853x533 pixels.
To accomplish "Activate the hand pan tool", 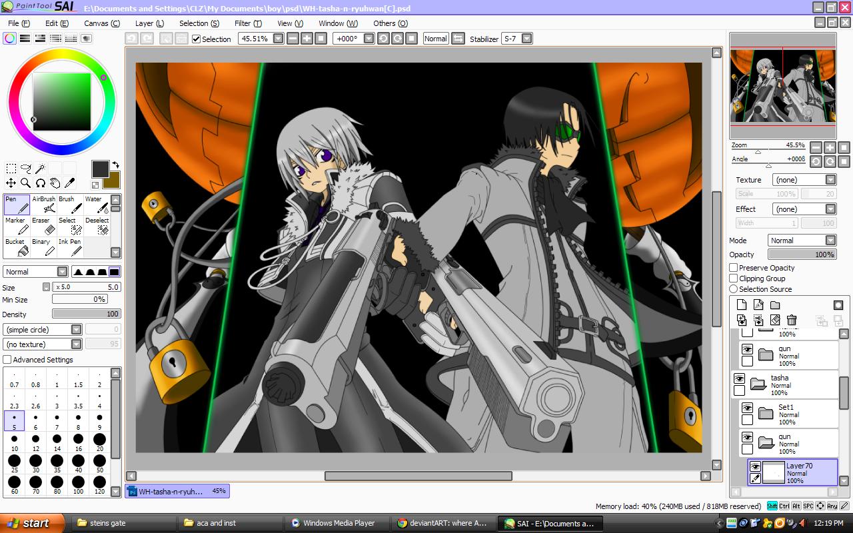I will [55, 183].
